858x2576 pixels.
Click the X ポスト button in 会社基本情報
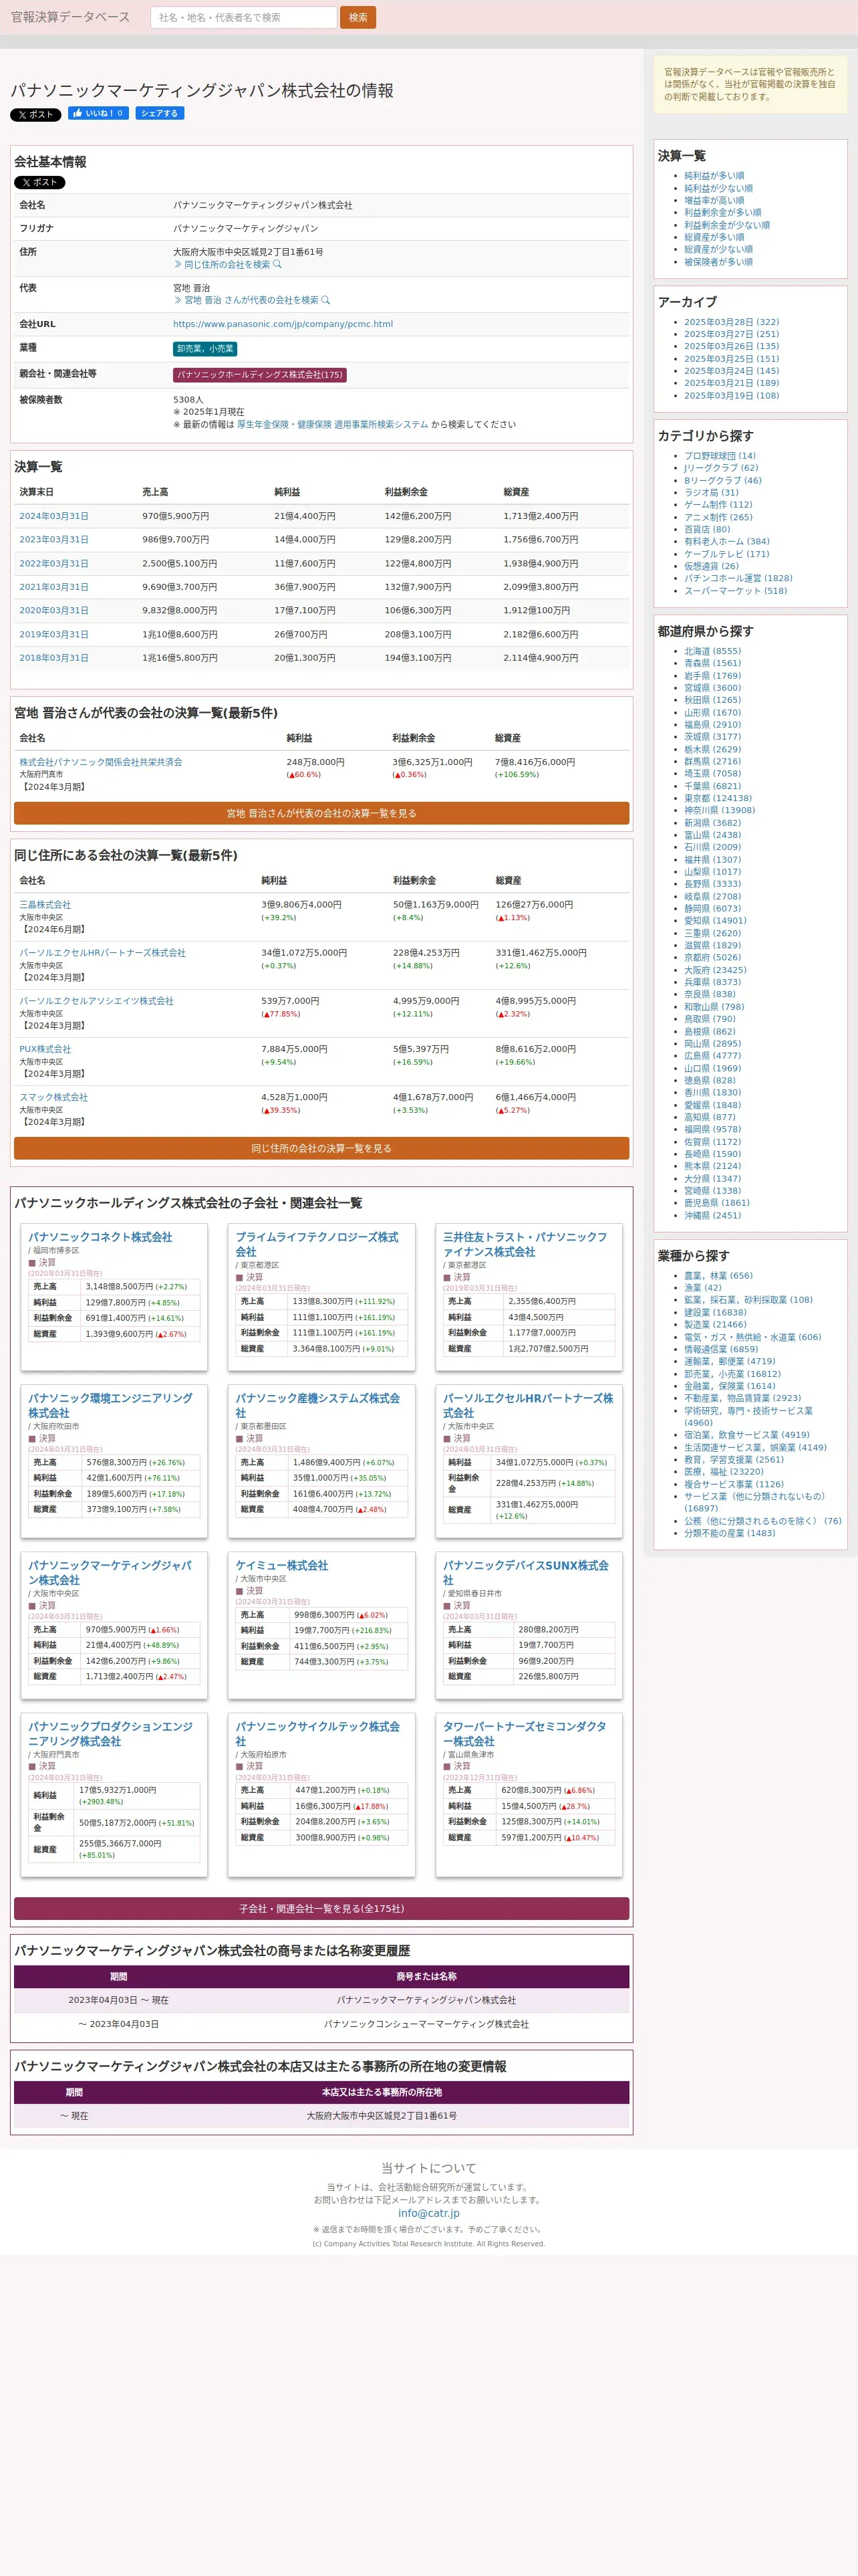(x=40, y=183)
